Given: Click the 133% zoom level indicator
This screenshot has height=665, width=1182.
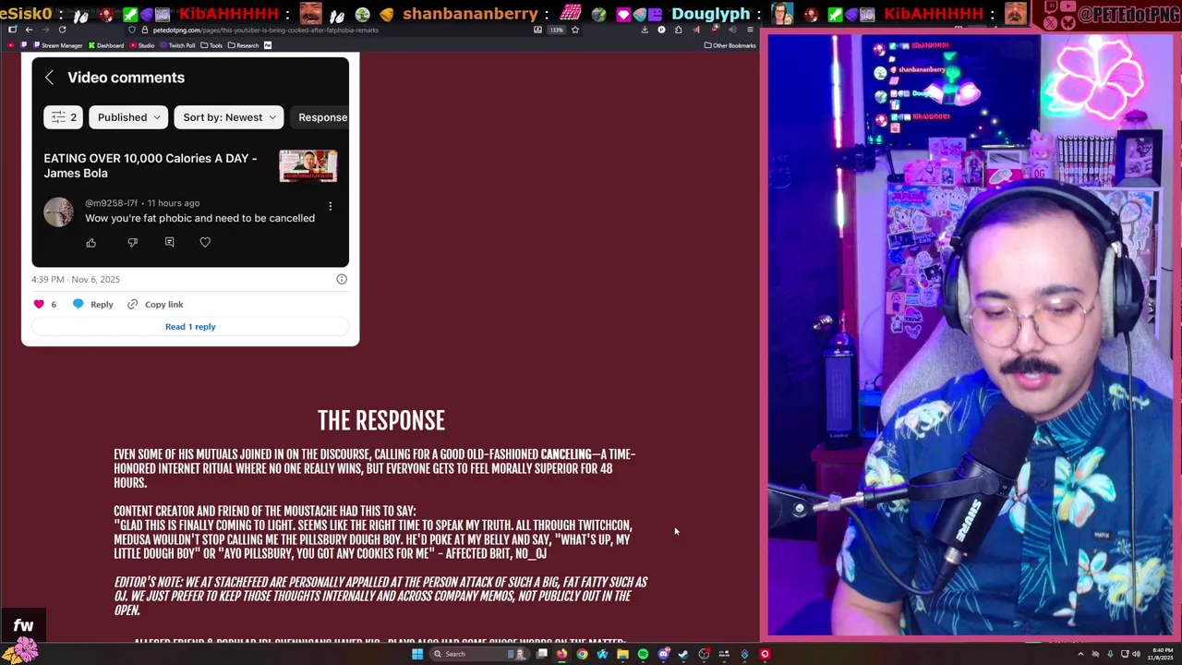Looking at the screenshot, I should pos(556,30).
